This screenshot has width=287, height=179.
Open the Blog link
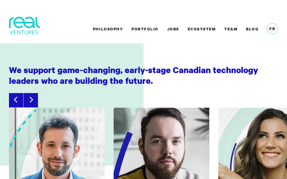[252, 29]
